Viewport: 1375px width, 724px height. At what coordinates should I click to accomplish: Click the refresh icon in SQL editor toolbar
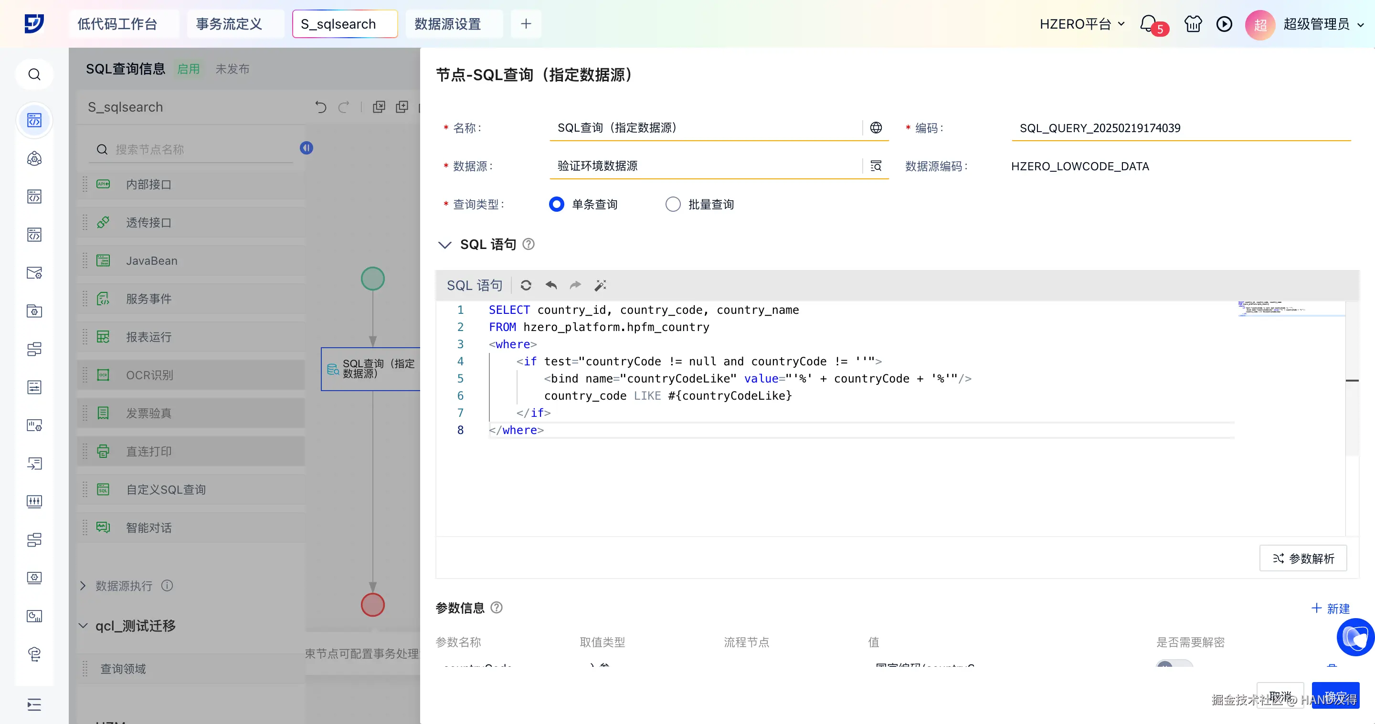pyautogui.click(x=526, y=285)
